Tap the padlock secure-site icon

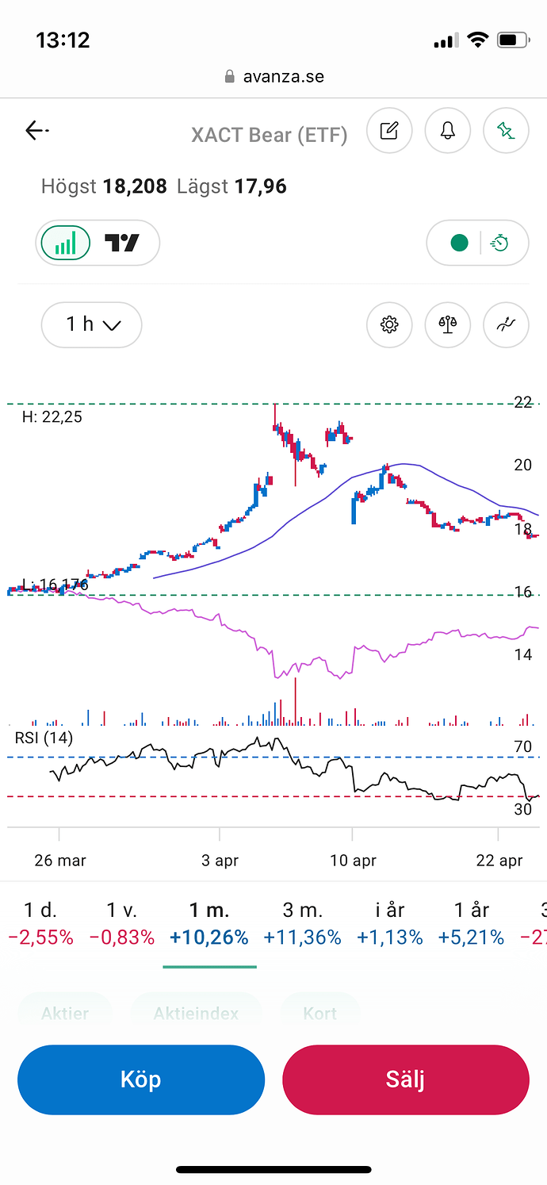(x=230, y=76)
